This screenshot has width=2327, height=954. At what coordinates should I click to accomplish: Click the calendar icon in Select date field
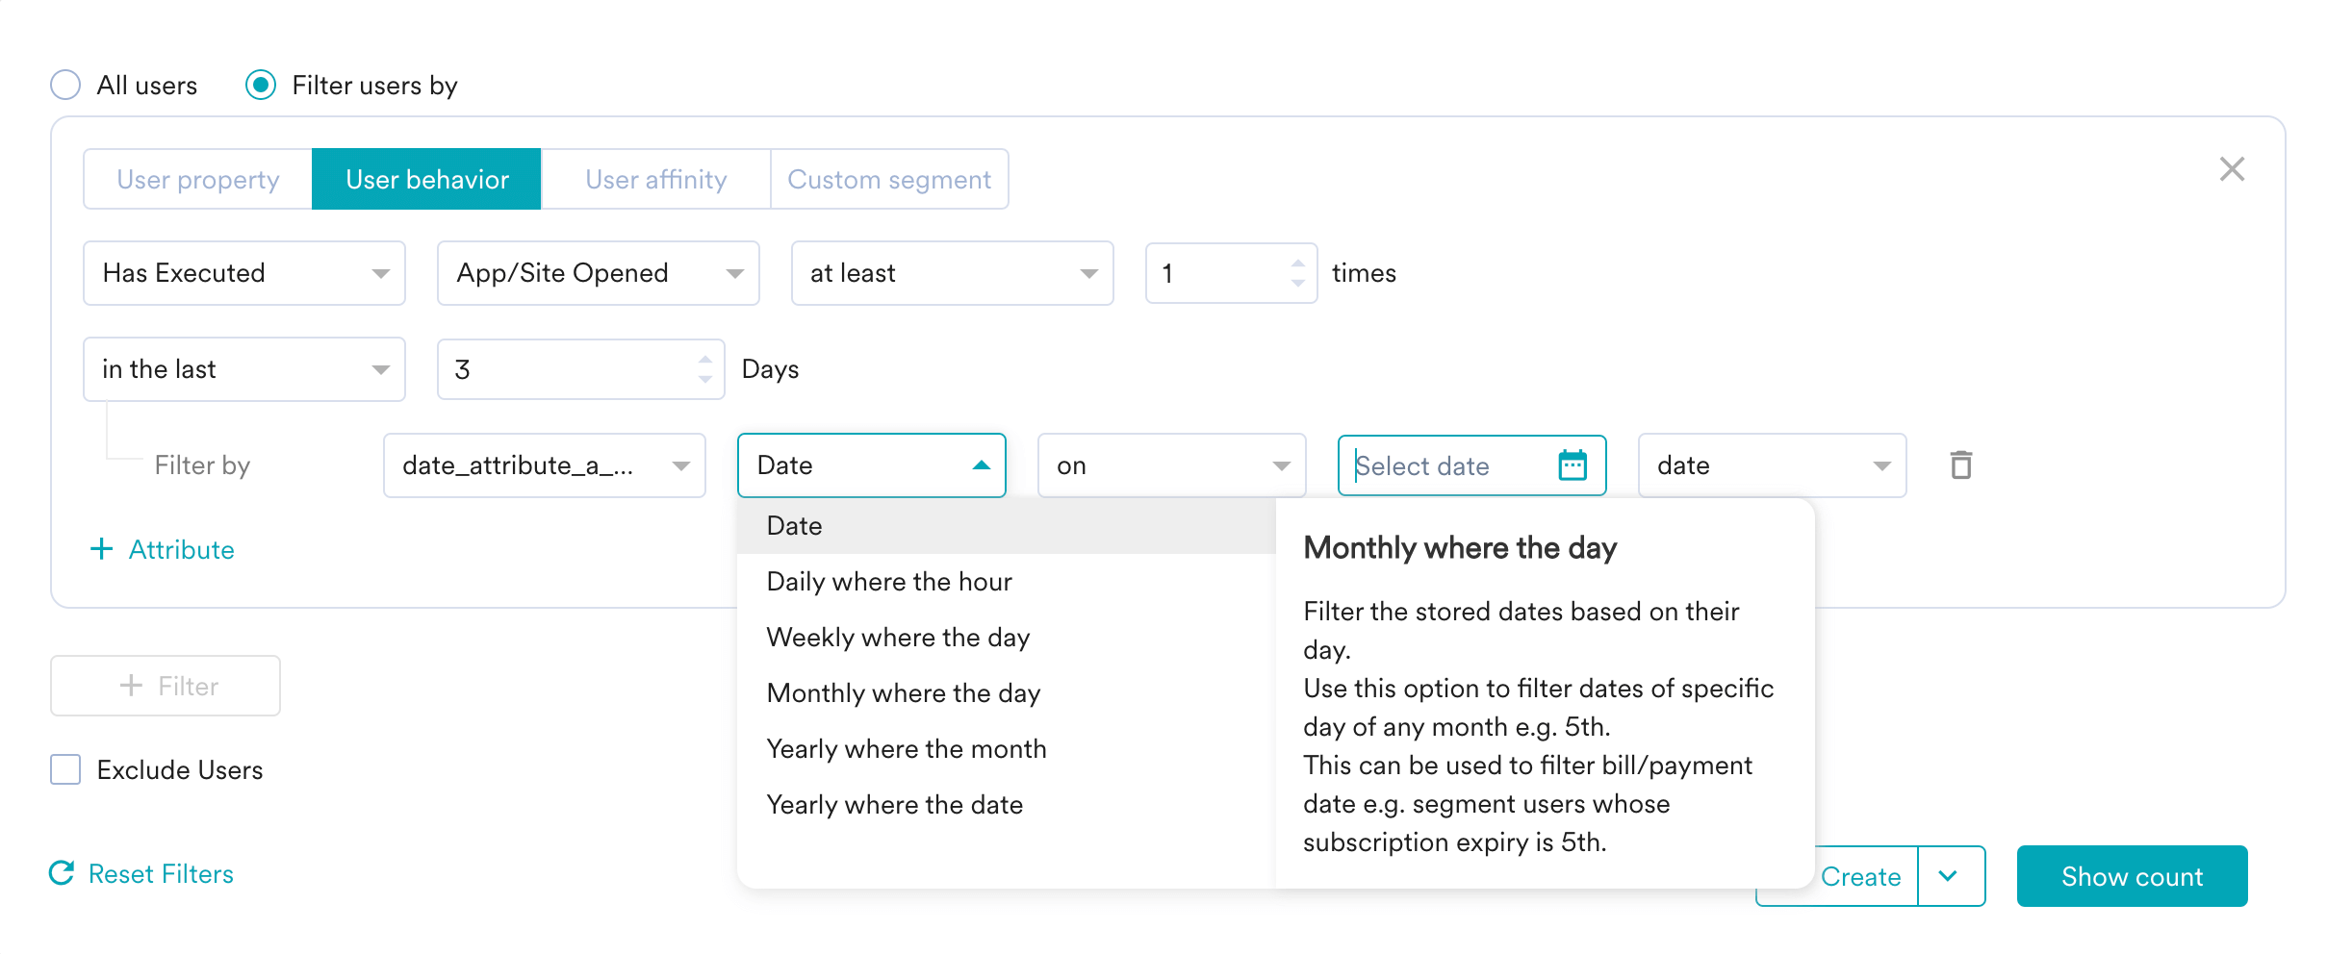(x=1572, y=465)
